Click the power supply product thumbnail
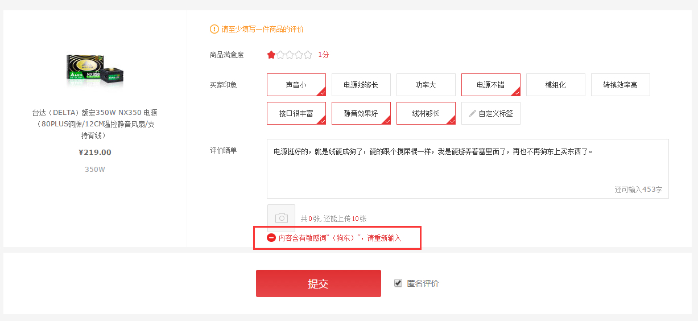This screenshot has width=698, height=321. click(95, 71)
